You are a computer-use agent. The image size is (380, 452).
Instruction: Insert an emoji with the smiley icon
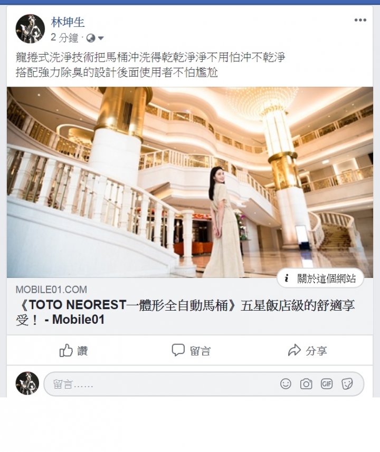[286, 384]
